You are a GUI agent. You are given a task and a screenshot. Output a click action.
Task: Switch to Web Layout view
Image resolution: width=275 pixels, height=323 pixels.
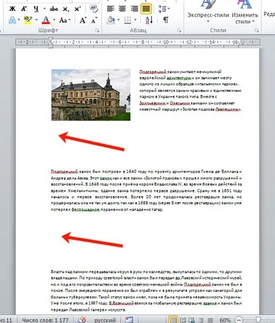coord(192,320)
